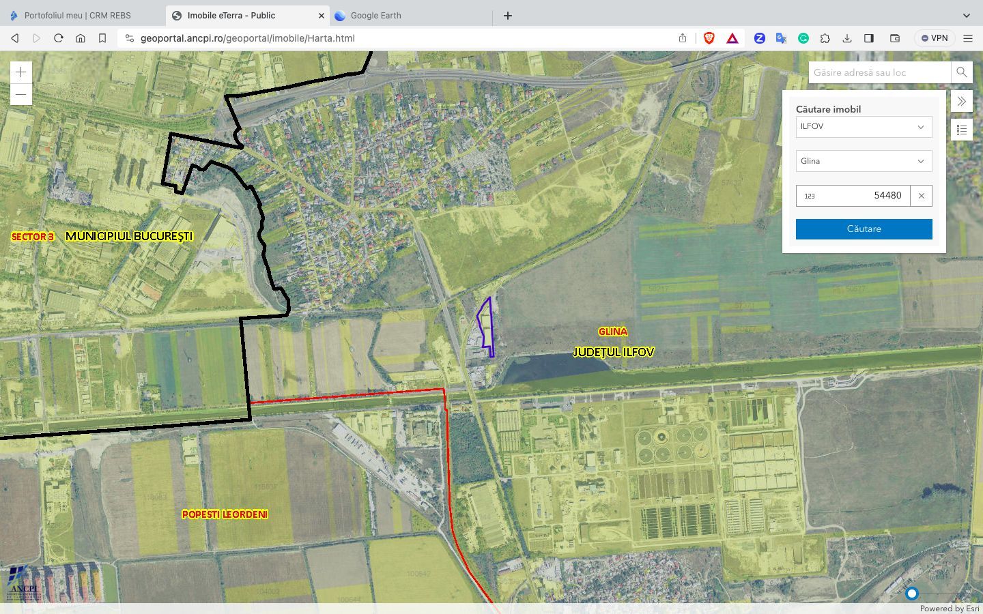Click the Găsire adresă sau loc field

tap(879, 72)
